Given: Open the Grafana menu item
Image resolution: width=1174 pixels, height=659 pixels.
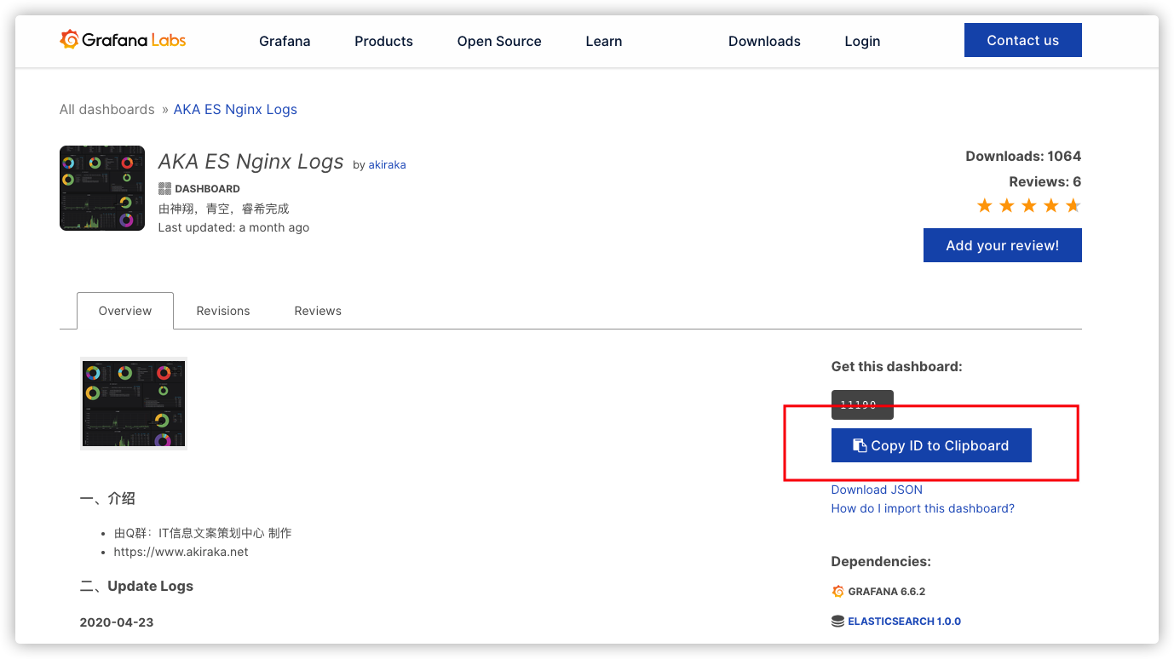Looking at the screenshot, I should click(x=285, y=41).
